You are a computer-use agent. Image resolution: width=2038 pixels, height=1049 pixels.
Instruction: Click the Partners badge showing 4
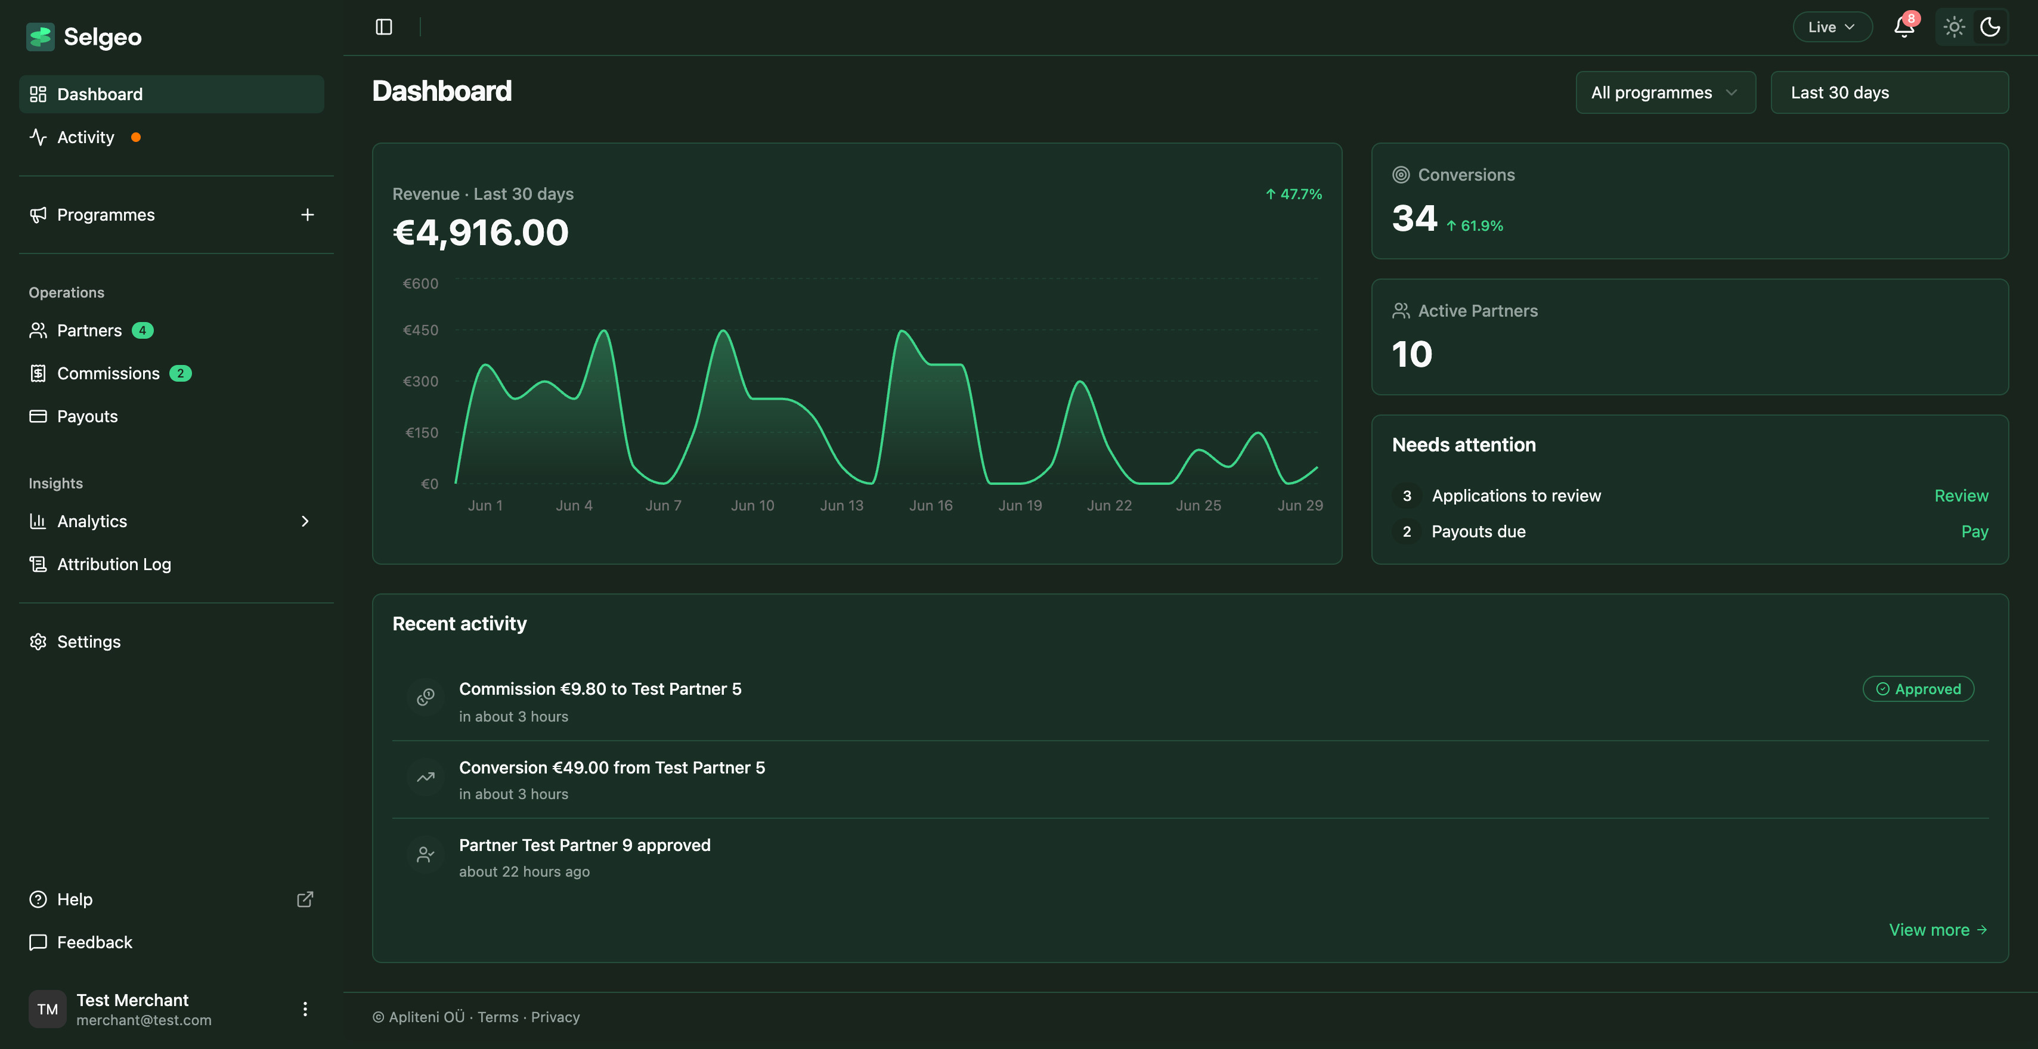click(x=143, y=330)
